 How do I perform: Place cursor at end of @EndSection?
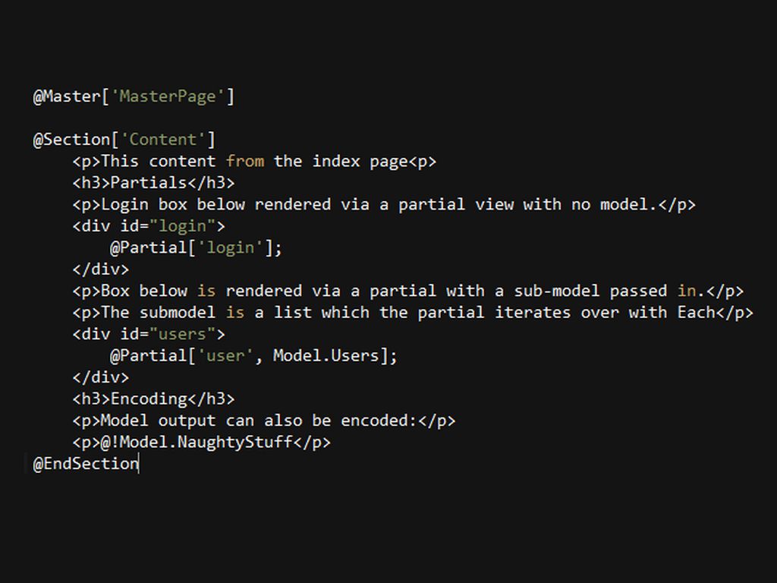point(139,464)
